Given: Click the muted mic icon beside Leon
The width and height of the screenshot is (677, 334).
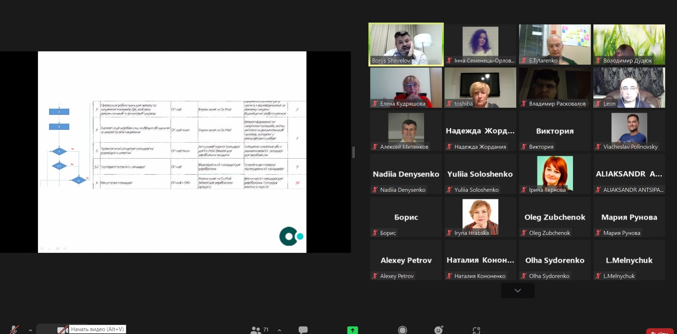Looking at the screenshot, I should pyautogui.click(x=598, y=104).
